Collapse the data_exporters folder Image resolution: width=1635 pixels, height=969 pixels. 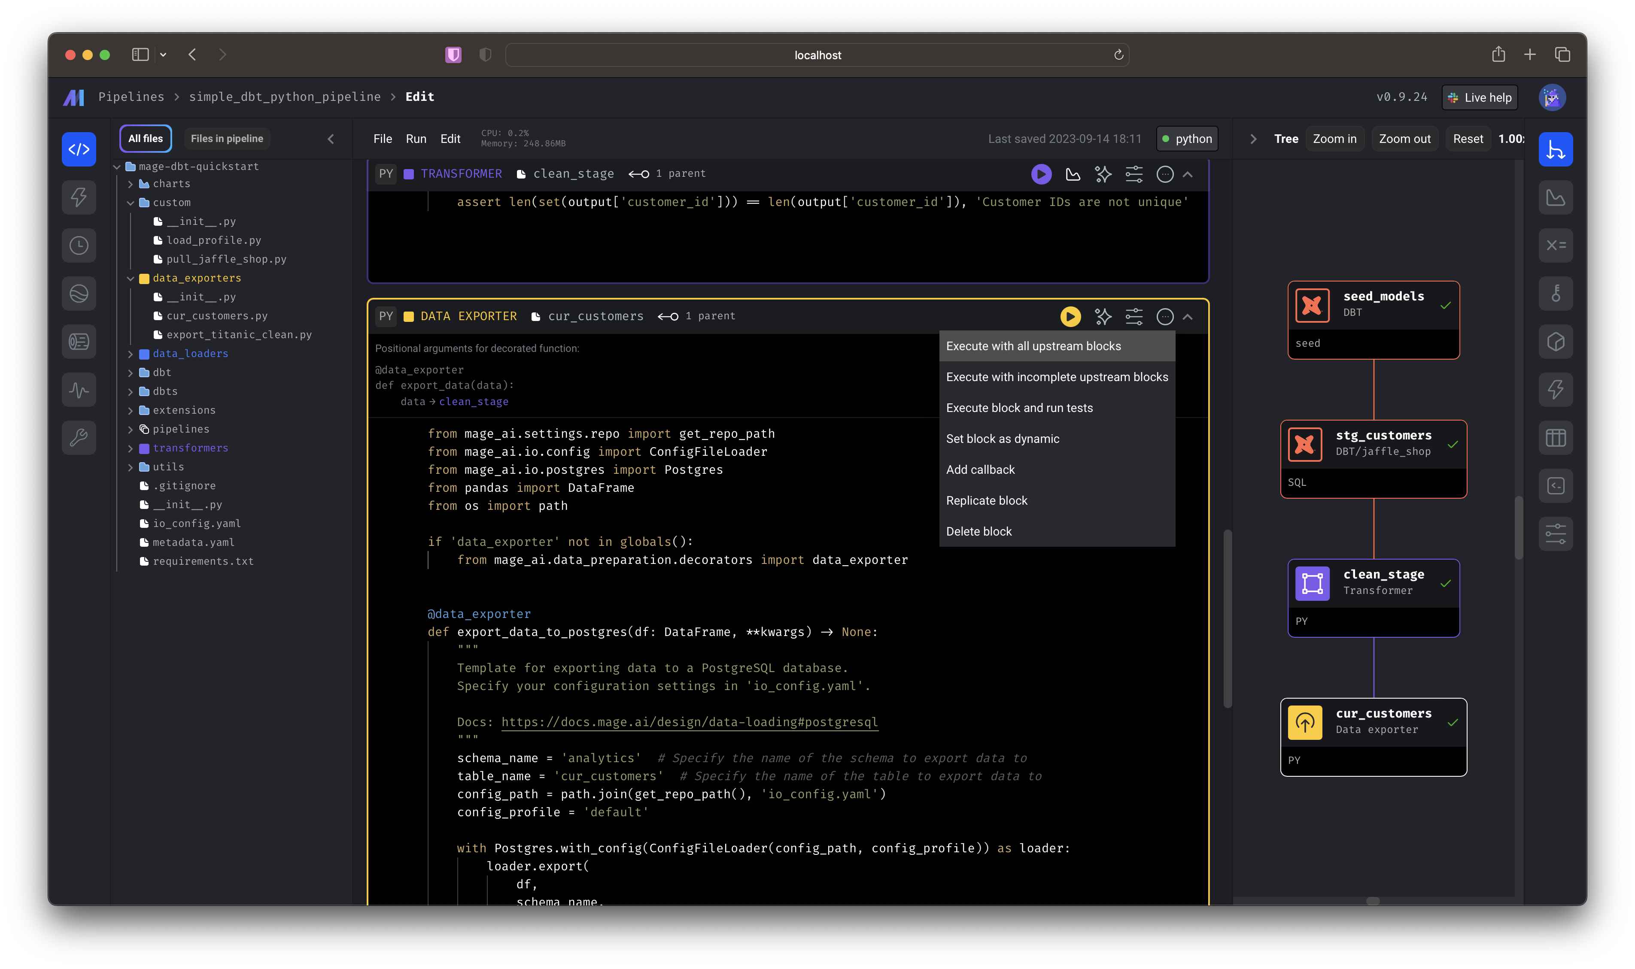pyautogui.click(x=130, y=279)
